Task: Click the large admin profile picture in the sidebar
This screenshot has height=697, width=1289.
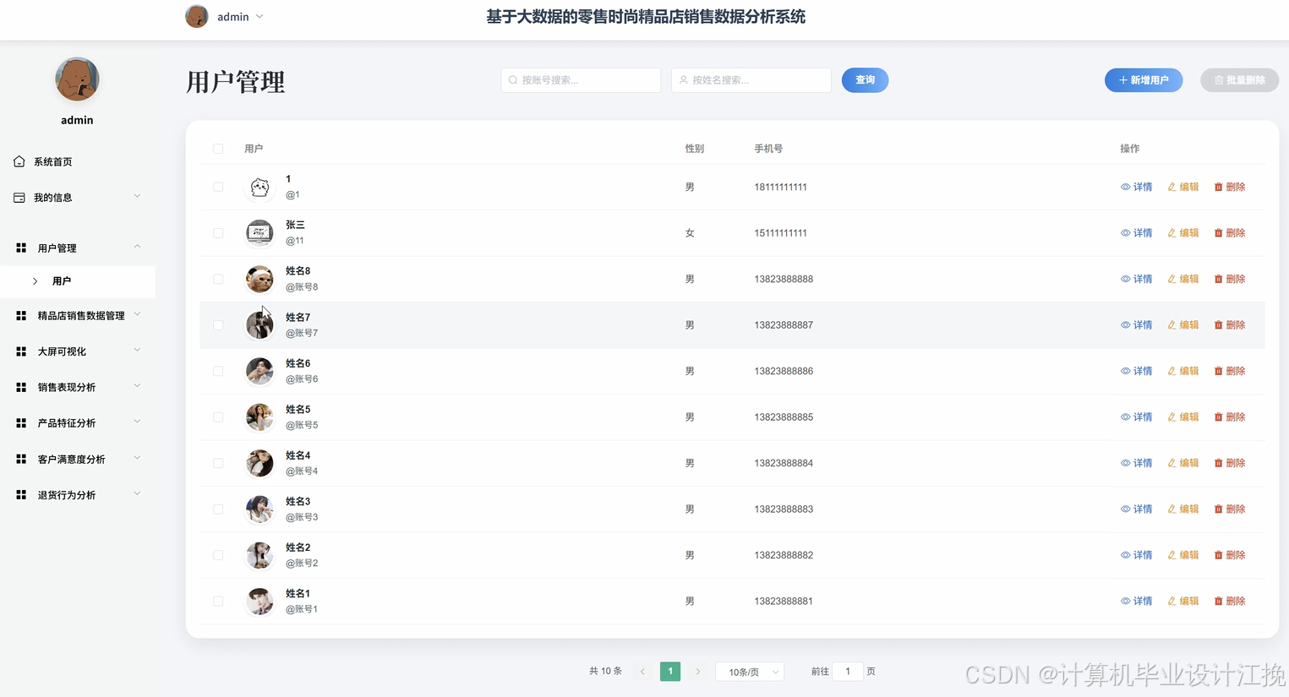Action: (77, 79)
